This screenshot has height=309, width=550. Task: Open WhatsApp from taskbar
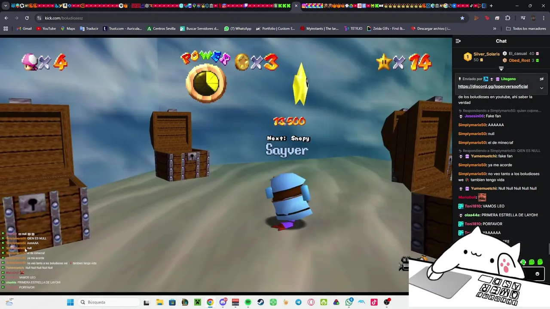coord(349,302)
